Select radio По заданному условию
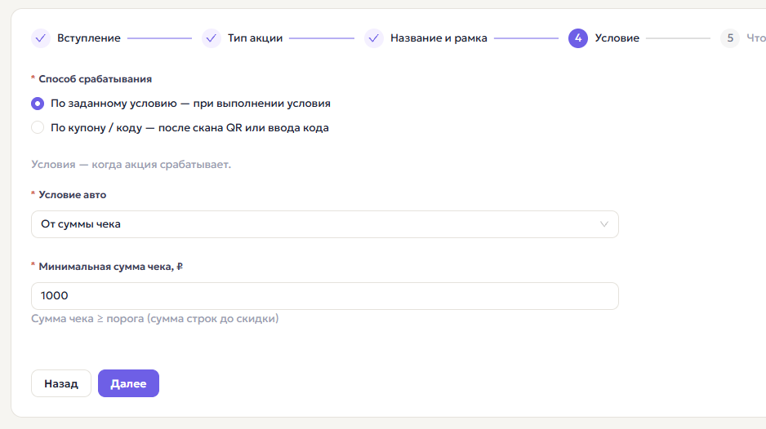This screenshot has width=766, height=429. tap(38, 104)
